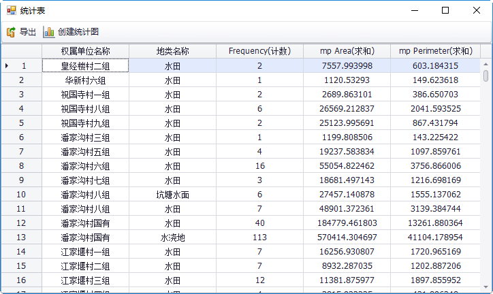
Task: Click the 地类名称 column header
Action: pos(172,51)
